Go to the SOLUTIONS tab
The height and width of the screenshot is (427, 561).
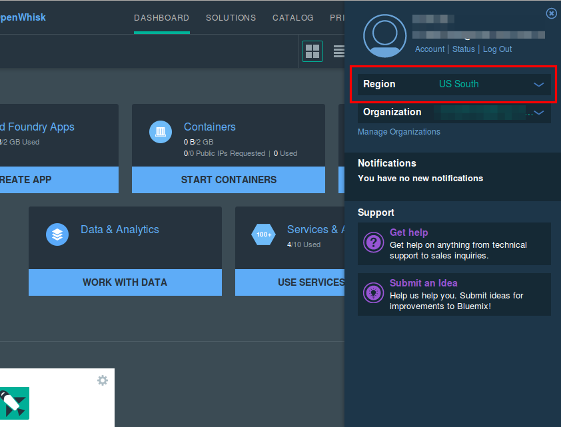coord(231,18)
